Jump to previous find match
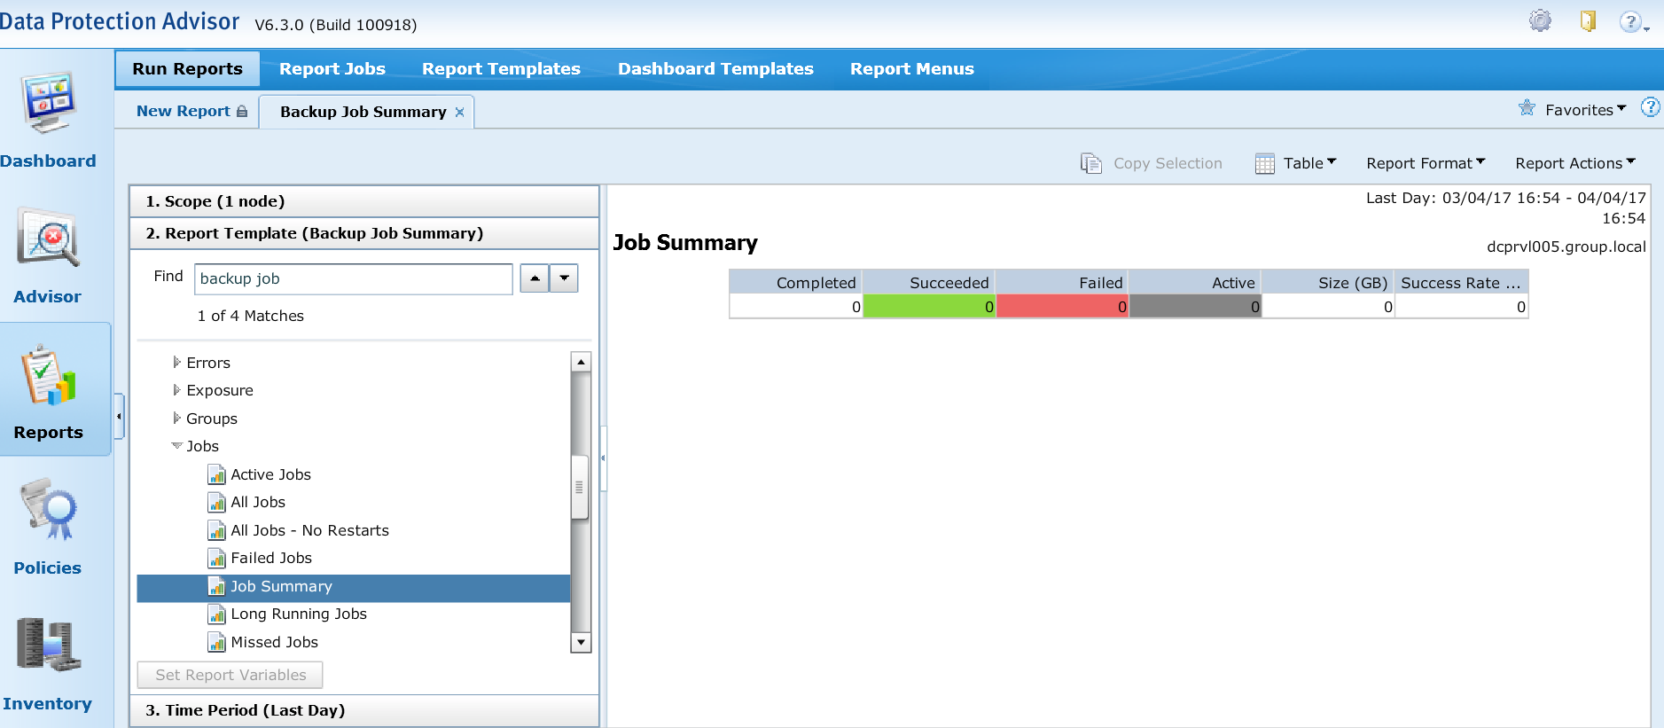 [x=535, y=278]
